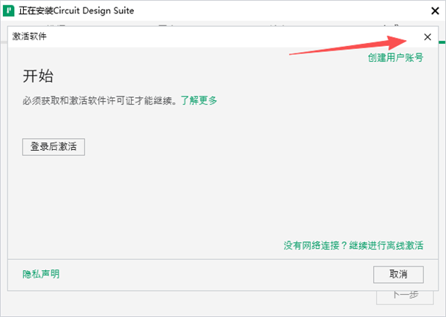Click the green Circuit Design Suite installer icon

coord(10,11)
